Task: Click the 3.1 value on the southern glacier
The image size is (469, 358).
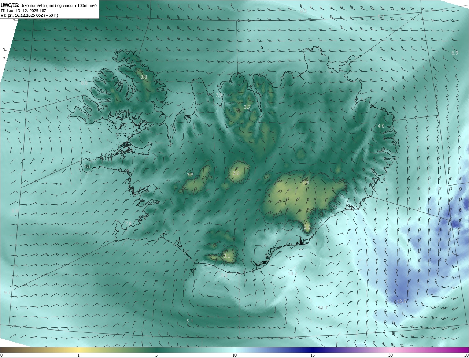Action: tap(227, 256)
